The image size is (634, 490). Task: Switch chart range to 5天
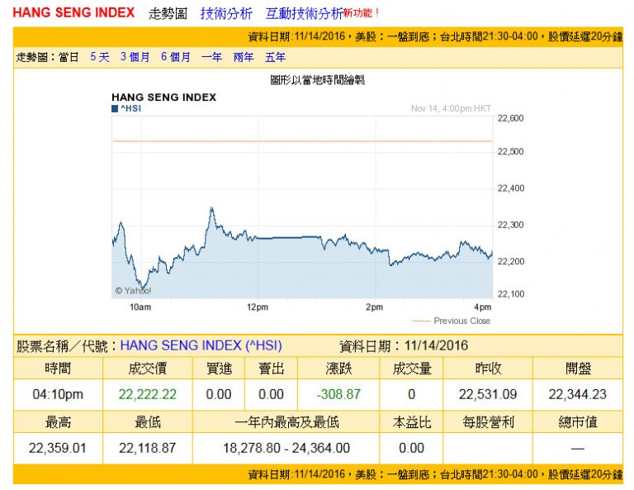99,57
